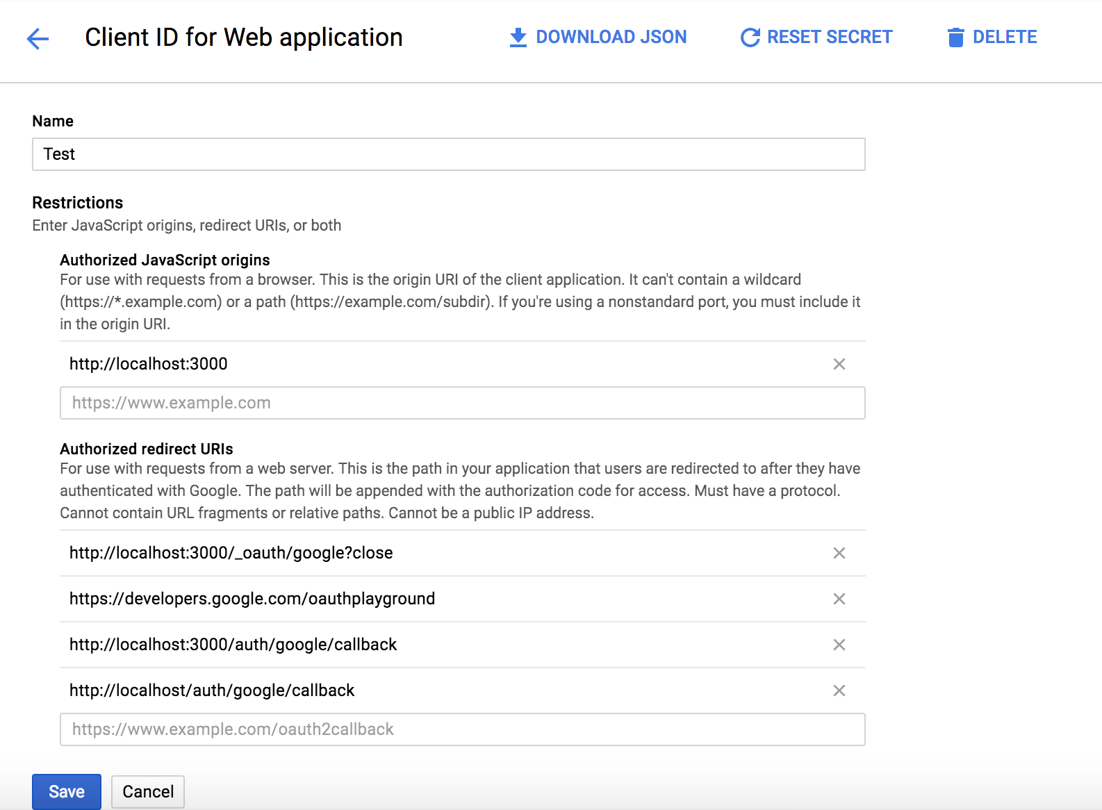Click the new redirect URI input field
This screenshot has height=810, width=1102.
tap(462, 729)
